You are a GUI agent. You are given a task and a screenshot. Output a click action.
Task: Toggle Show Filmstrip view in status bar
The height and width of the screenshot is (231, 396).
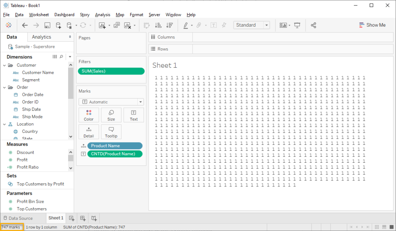point(384,227)
